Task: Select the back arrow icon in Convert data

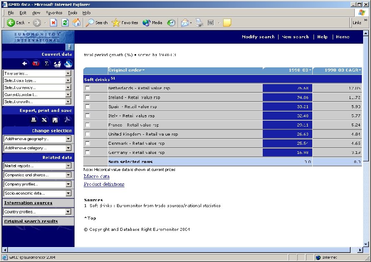Action: 25,64
